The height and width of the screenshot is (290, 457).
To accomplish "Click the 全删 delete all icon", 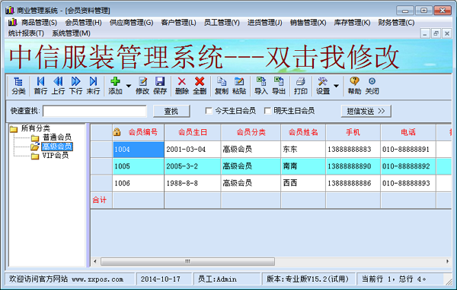I will [x=200, y=86].
